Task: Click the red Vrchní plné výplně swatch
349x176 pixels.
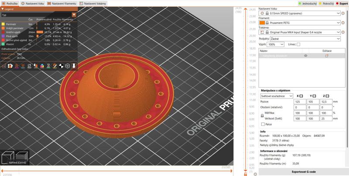Action: pos(3,40)
